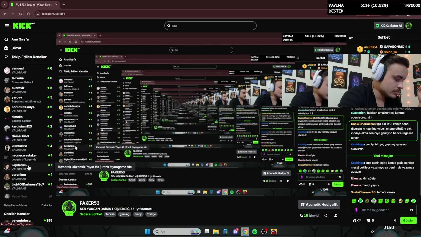Open the user profile avatar menu

[409, 25]
